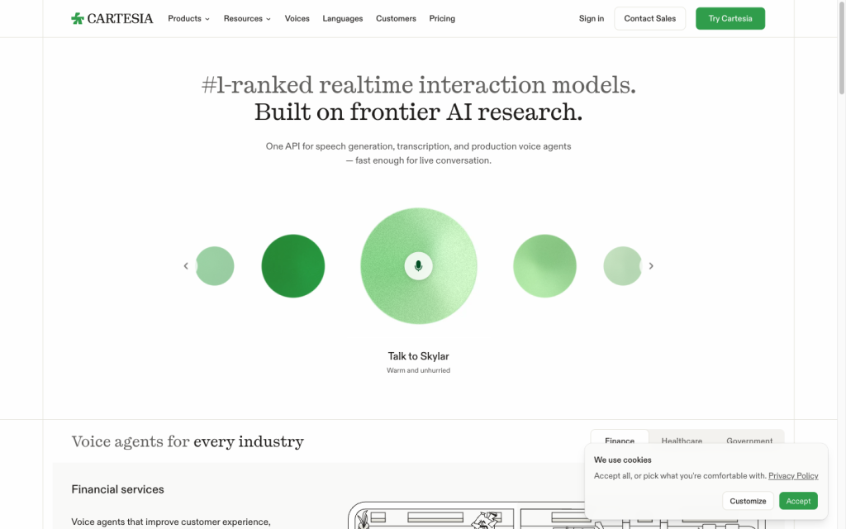
Task: Click the green Try Cartesia button
Action: point(730,18)
